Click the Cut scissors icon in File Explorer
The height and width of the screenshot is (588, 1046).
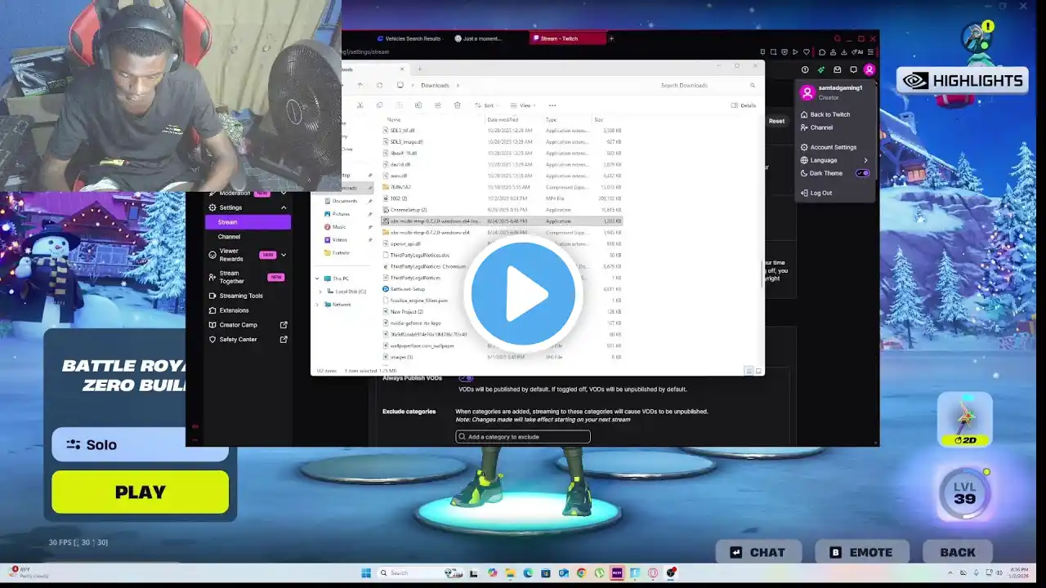pyautogui.click(x=360, y=105)
